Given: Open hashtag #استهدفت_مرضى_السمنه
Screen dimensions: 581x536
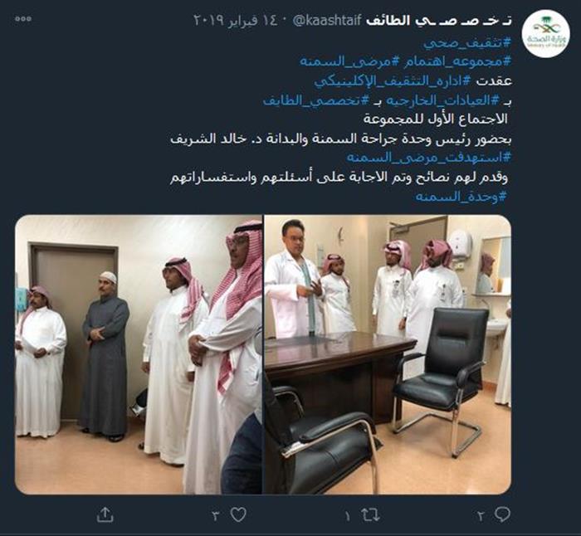Looking at the screenshot, I should point(429,158).
